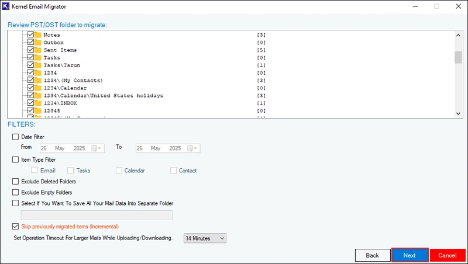
Task: Uncheck Skip previously migrated items (Incremental)
Action: (15, 227)
